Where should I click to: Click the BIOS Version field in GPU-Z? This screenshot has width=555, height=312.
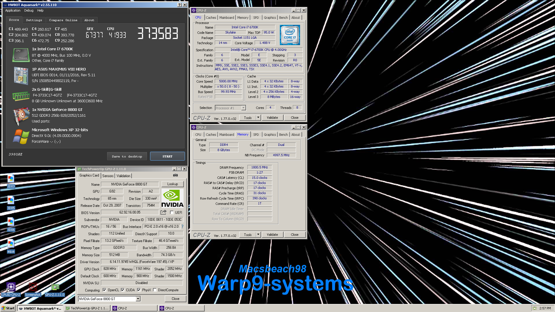(x=130, y=212)
